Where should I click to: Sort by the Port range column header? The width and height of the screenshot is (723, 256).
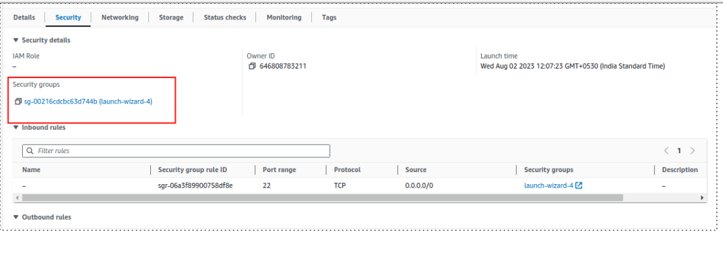(280, 169)
